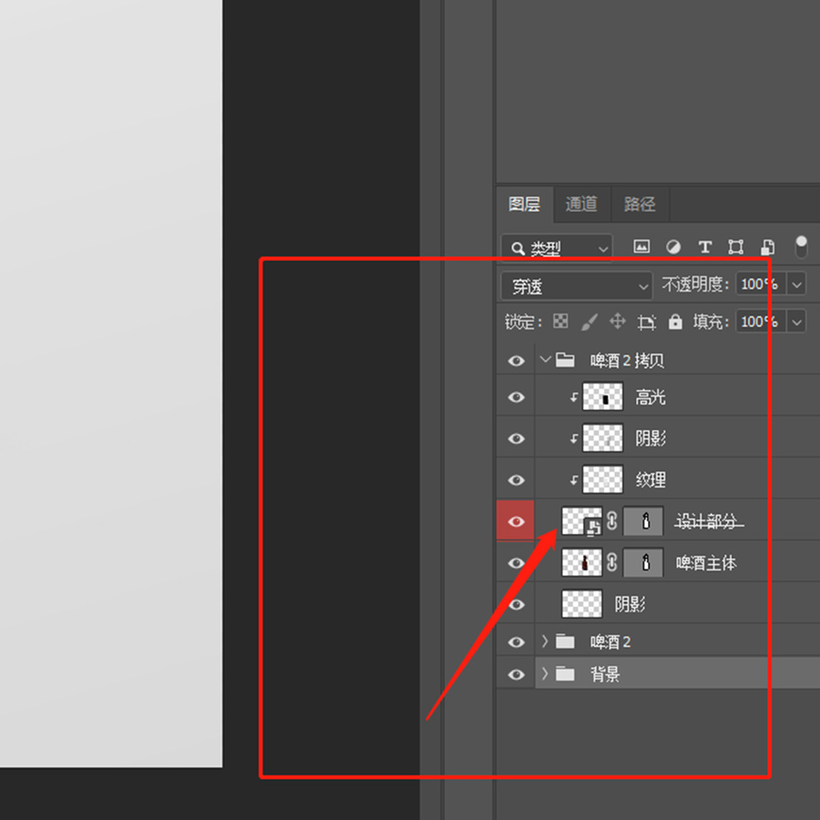Screen dimensions: 820x820
Task: Switch to the 通道 tab
Action: [581, 203]
